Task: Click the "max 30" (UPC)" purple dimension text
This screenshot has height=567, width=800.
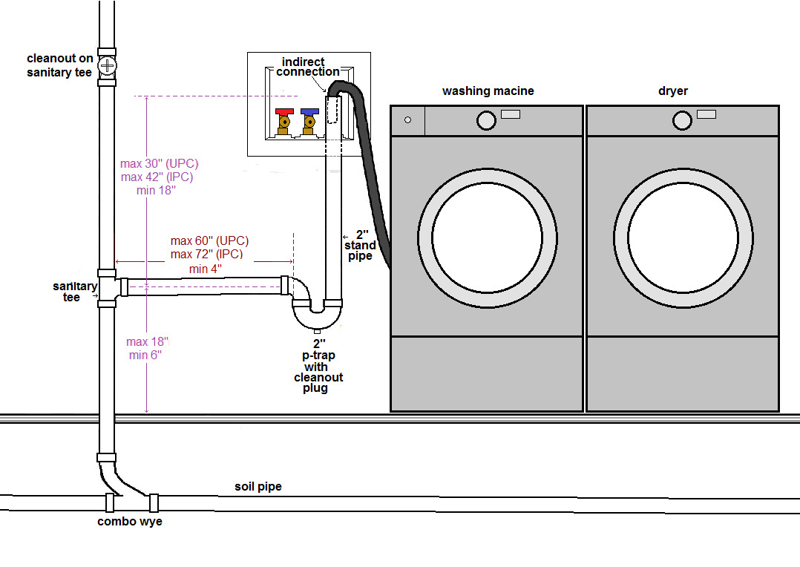Action: click(x=159, y=163)
